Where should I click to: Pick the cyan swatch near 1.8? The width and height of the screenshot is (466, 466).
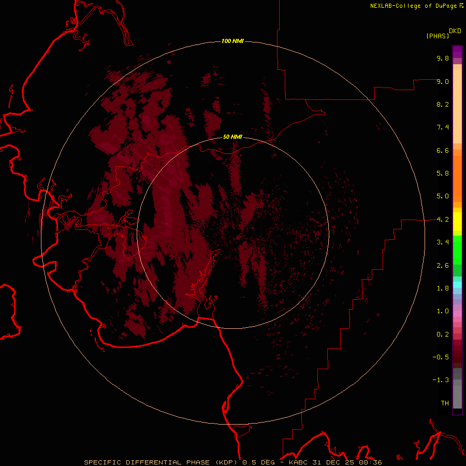pyautogui.click(x=457, y=285)
